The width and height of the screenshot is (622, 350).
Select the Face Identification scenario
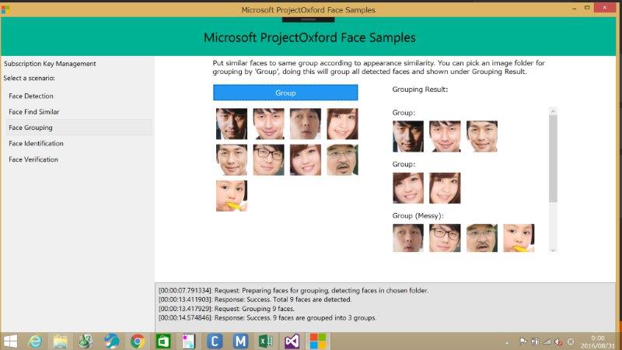pyautogui.click(x=36, y=143)
